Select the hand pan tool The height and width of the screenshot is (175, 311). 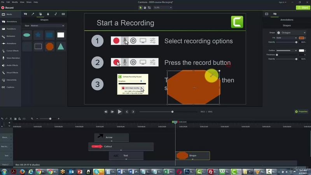[145, 8]
